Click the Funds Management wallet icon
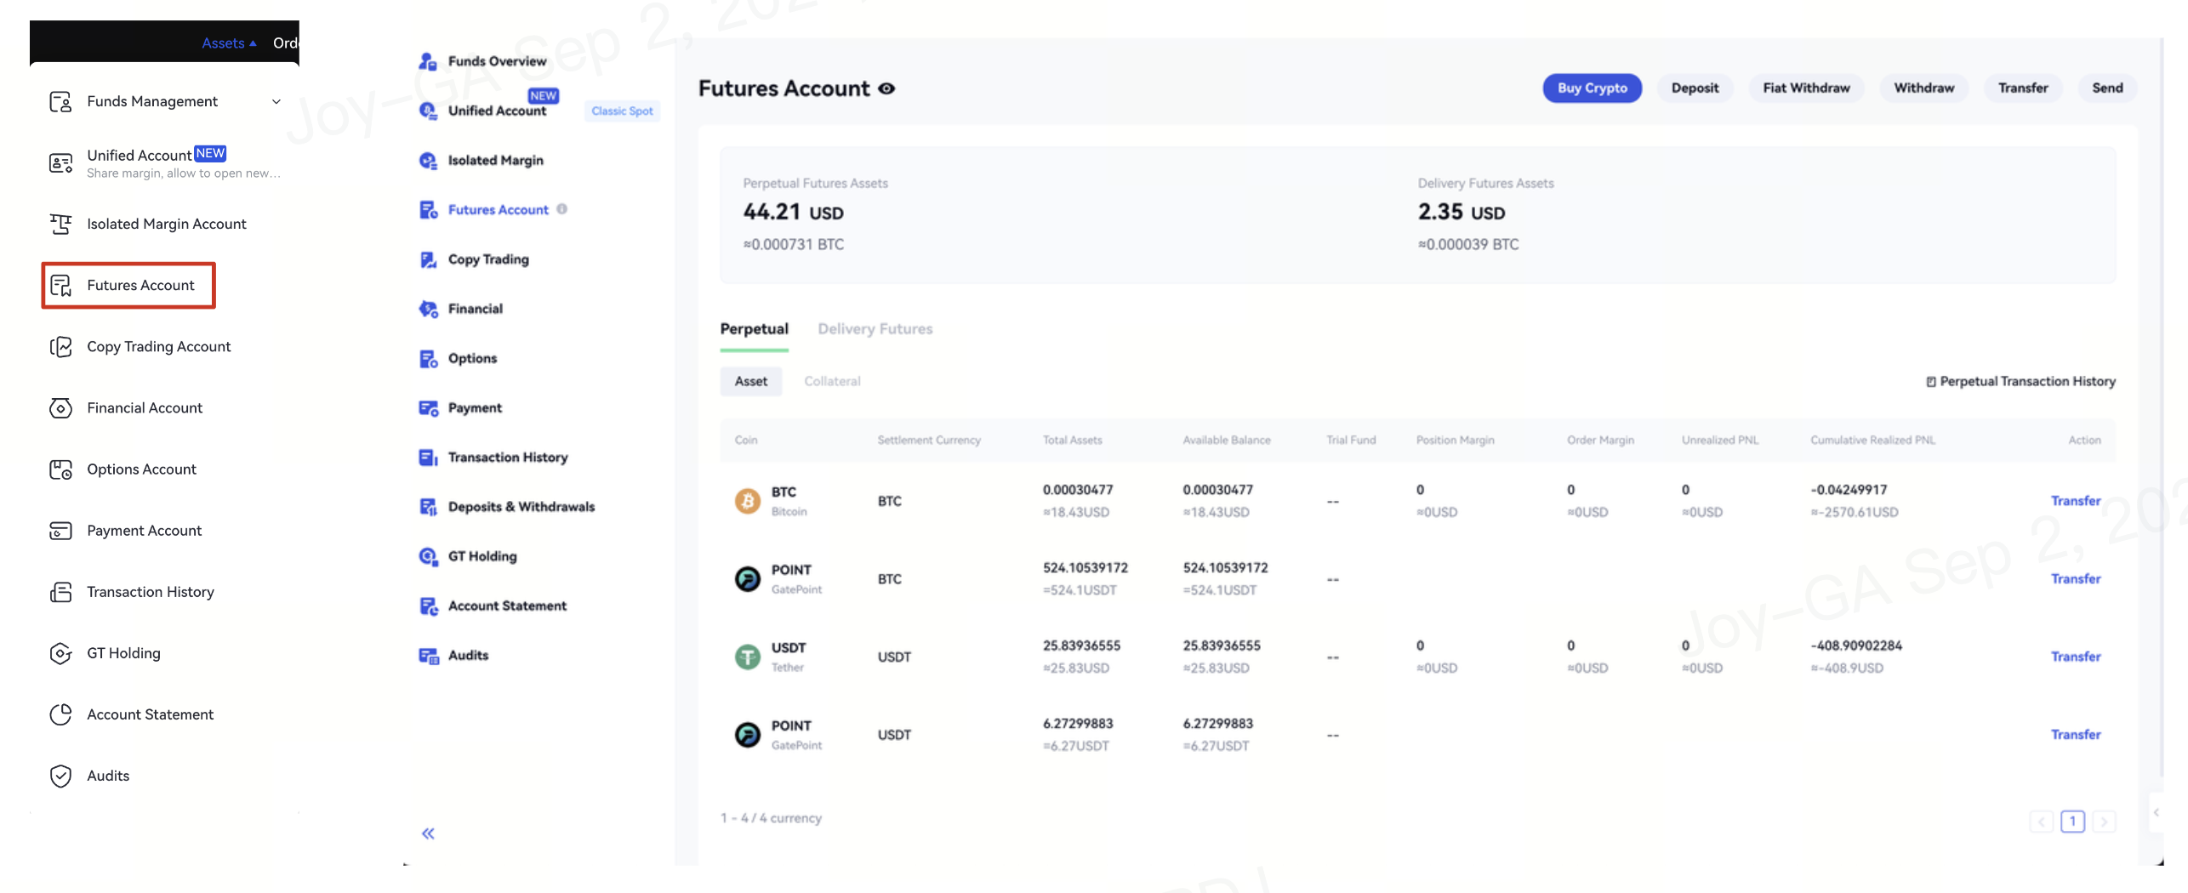This screenshot has width=2188, height=893. [60, 102]
